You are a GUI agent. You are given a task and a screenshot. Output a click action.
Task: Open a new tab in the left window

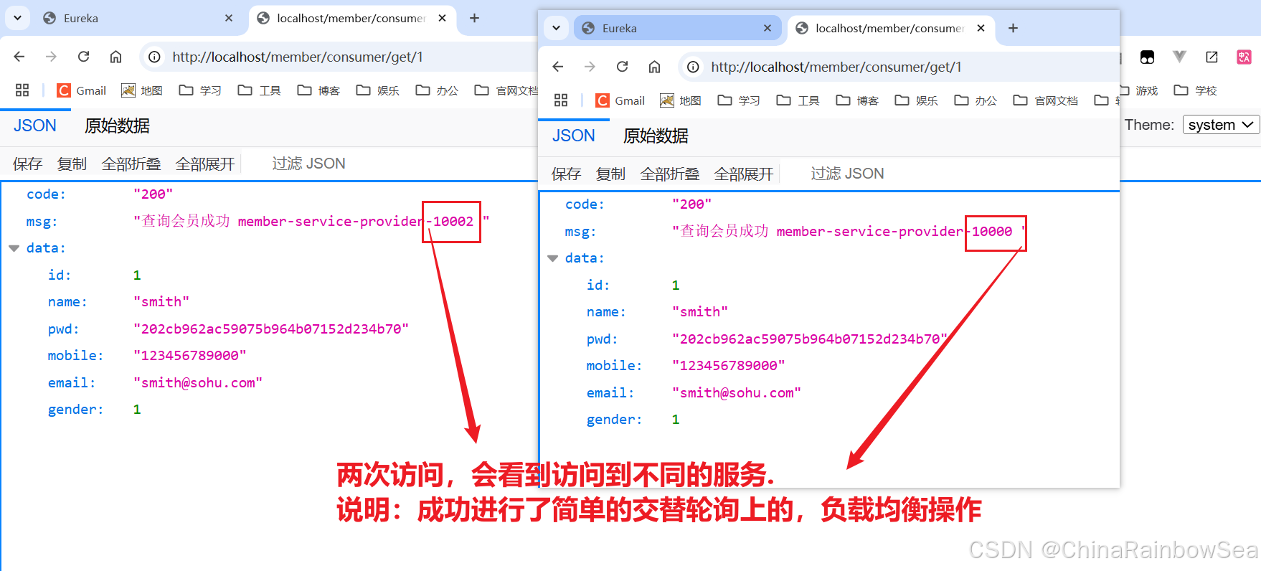coord(474,18)
